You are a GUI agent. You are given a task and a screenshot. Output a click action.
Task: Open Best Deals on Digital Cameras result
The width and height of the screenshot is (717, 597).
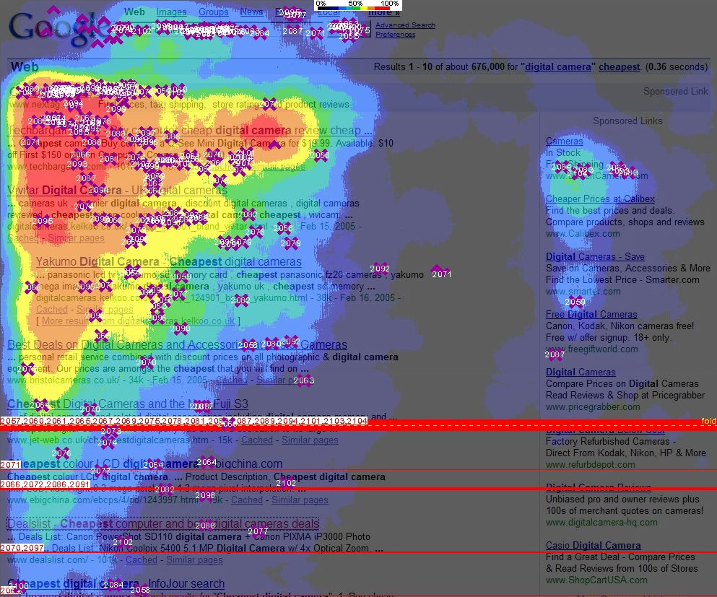pos(177,345)
